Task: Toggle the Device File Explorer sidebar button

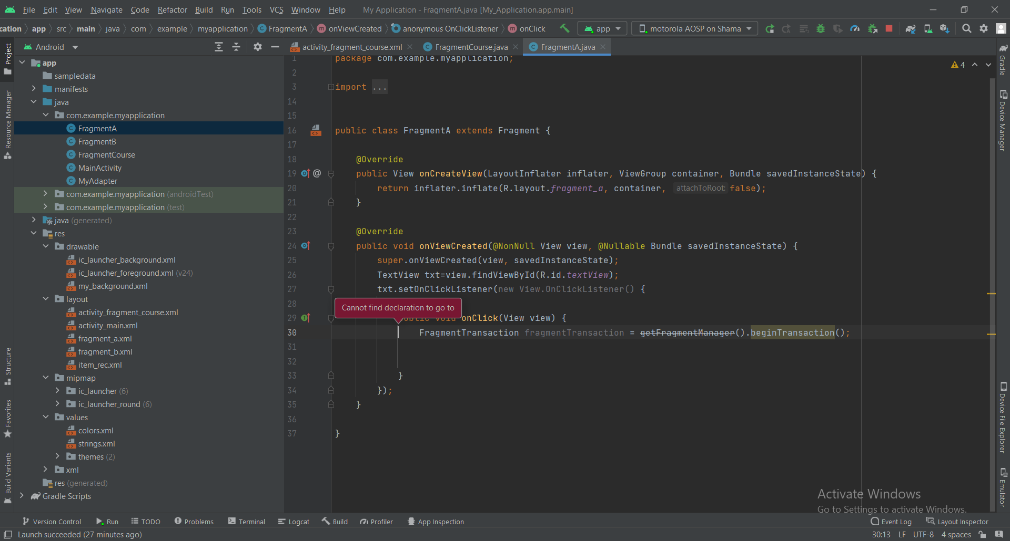Action: click(x=1003, y=418)
